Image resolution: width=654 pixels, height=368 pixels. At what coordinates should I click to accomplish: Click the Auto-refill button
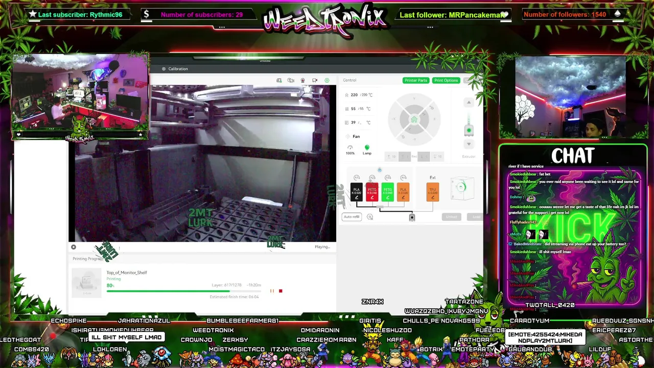click(x=352, y=217)
